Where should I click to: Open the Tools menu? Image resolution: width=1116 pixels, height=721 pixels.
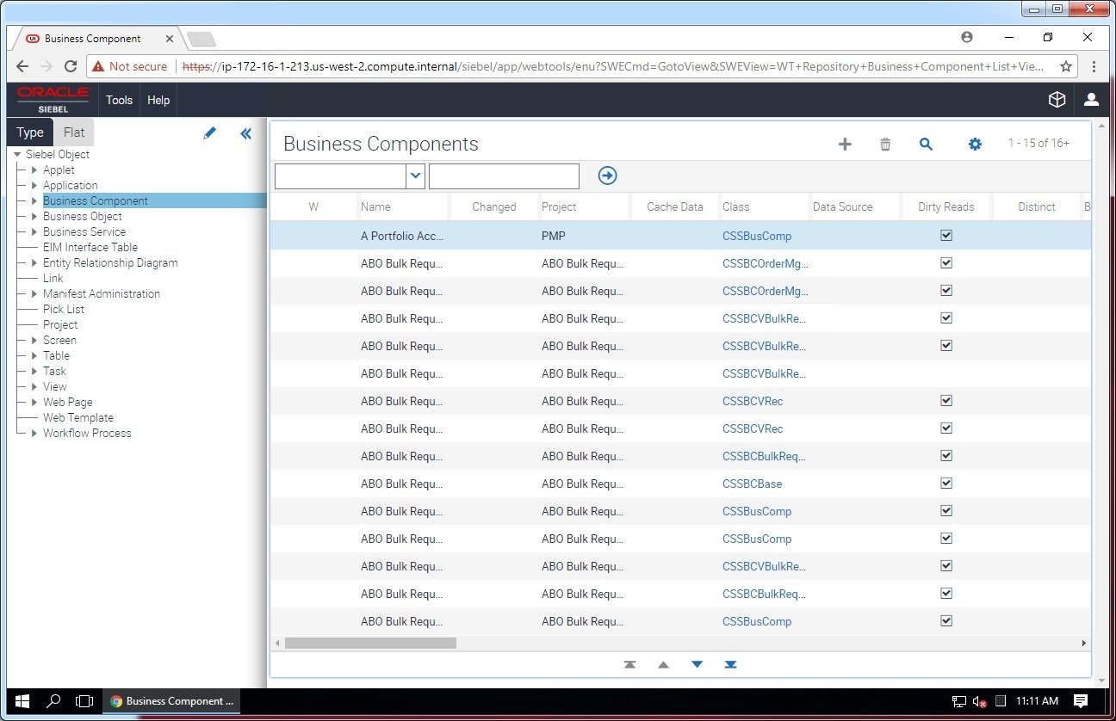(x=119, y=100)
